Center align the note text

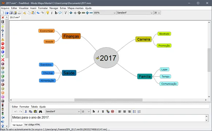point(125,111)
